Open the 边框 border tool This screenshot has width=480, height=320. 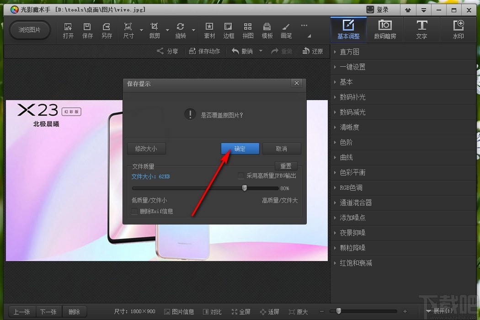point(229,31)
